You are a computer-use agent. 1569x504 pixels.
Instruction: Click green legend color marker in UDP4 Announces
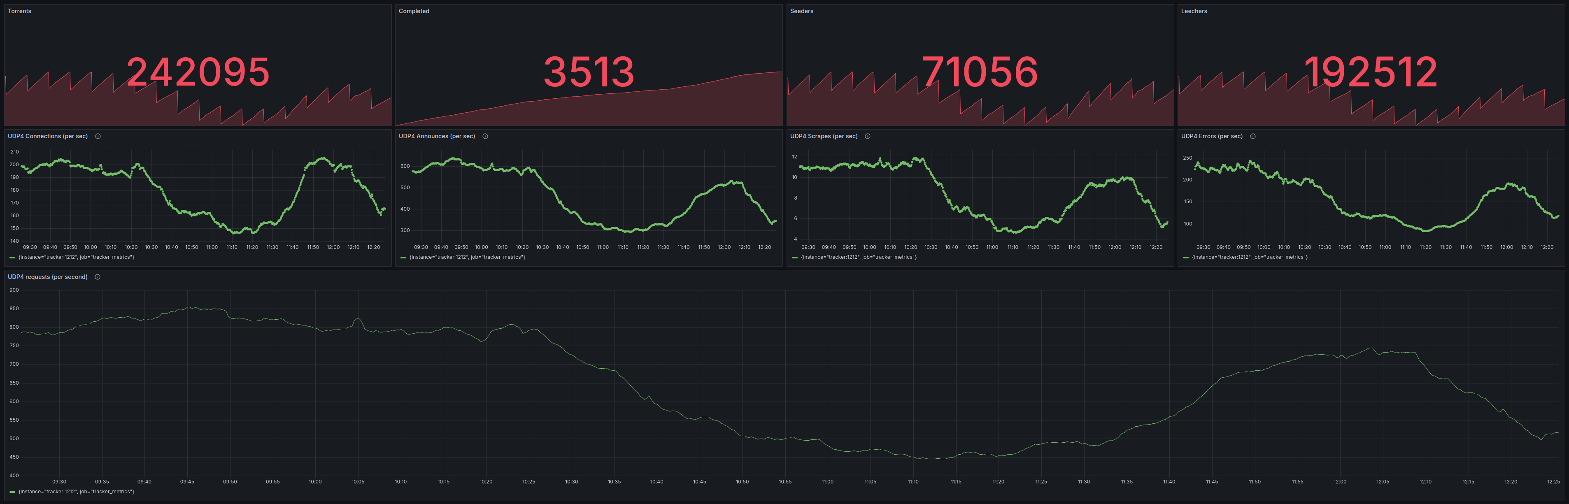[x=403, y=258]
